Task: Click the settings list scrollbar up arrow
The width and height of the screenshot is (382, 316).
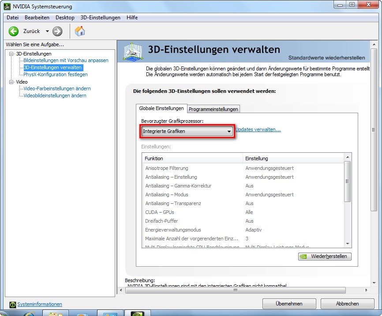Action: [x=348, y=157]
